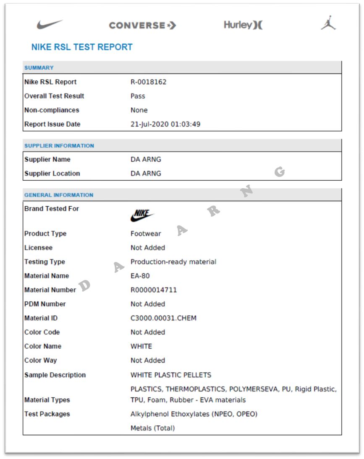Click the Metals (Total) entry

[153, 428]
